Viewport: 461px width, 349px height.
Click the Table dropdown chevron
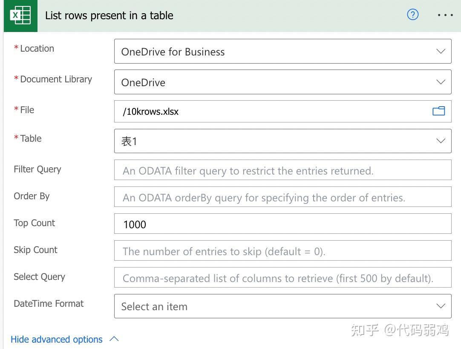pos(441,141)
